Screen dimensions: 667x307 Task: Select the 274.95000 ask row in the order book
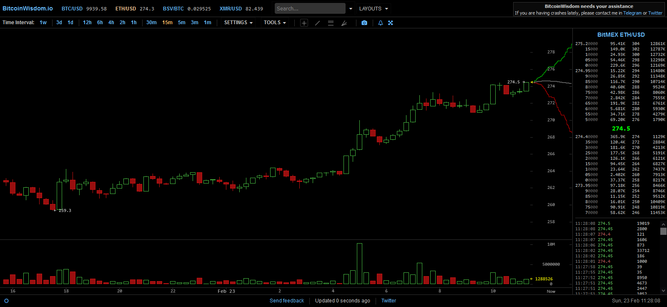(x=620, y=71)
